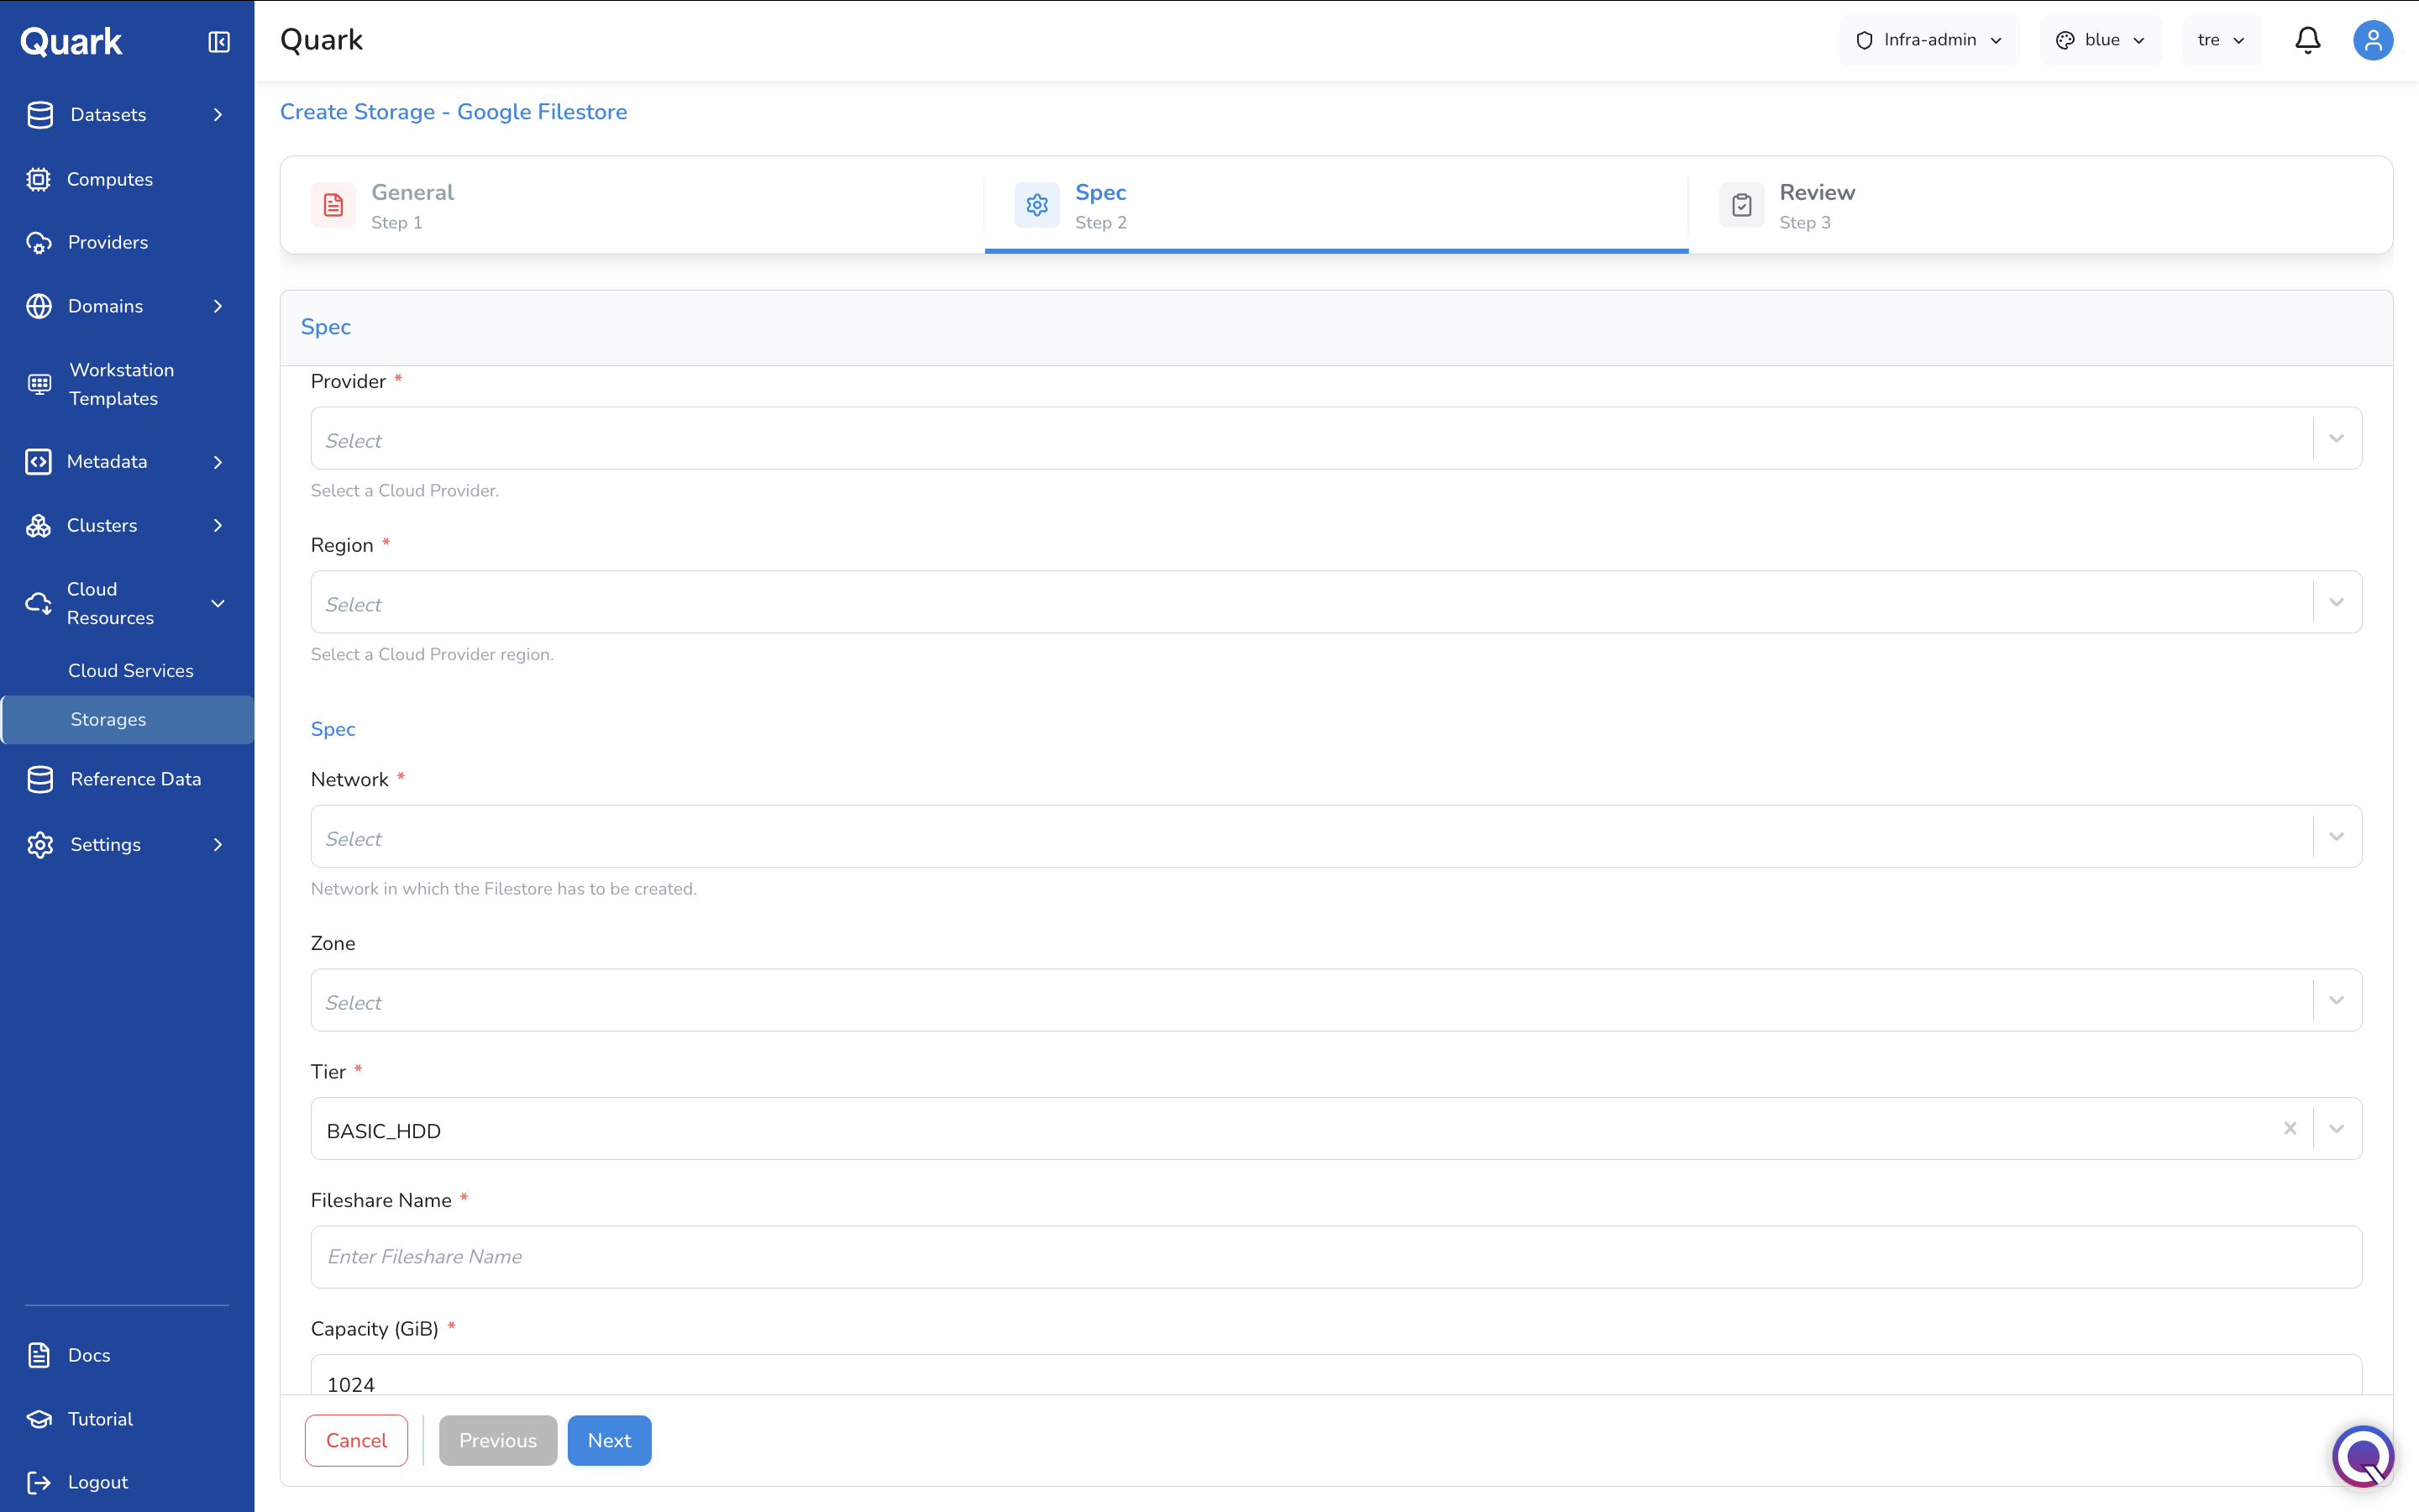Click the Next button

pos(609,1440)
